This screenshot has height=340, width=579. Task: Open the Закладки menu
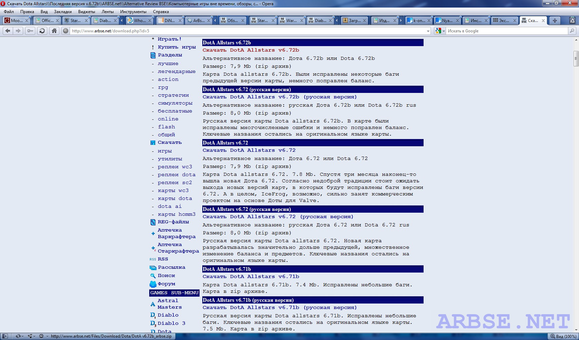pyautogui.click(x=63, y=12)
